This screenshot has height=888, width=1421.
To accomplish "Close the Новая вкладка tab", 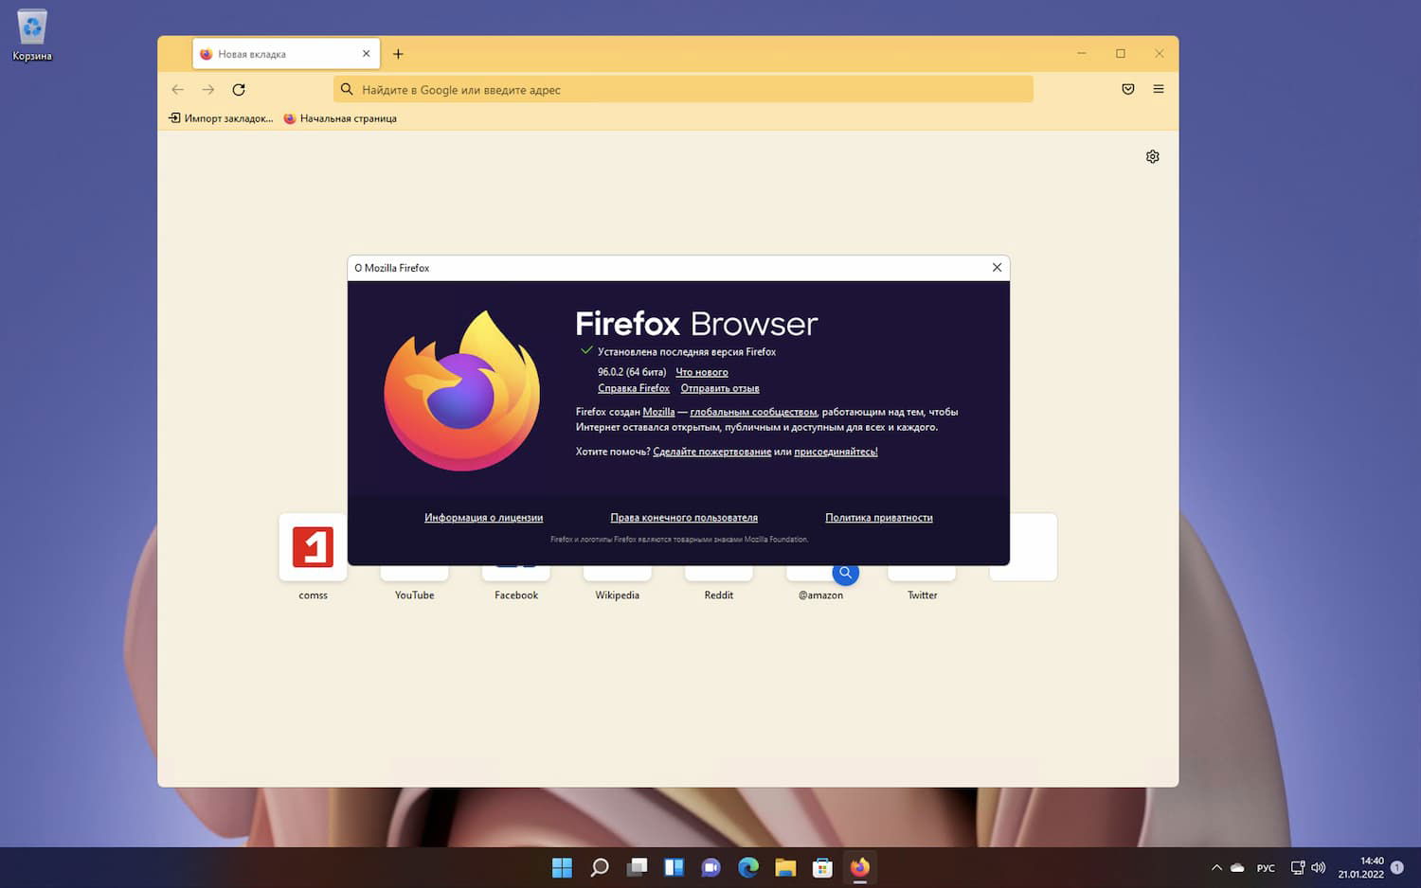I will click(367, 54).
